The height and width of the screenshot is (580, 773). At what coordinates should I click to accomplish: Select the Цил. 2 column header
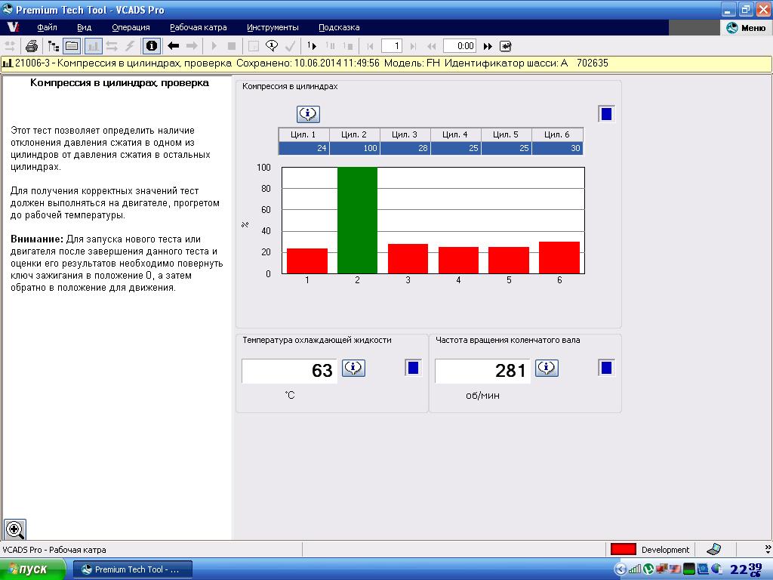pos(355,134)
